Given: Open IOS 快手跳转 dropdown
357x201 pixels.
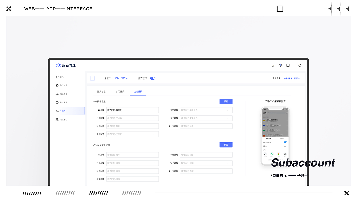Looking at the screenshot, I should [206, 118].
